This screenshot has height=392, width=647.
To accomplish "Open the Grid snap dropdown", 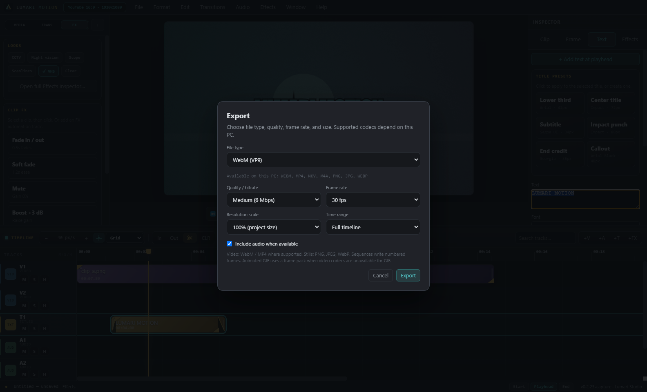I will [x=125, y=238].
